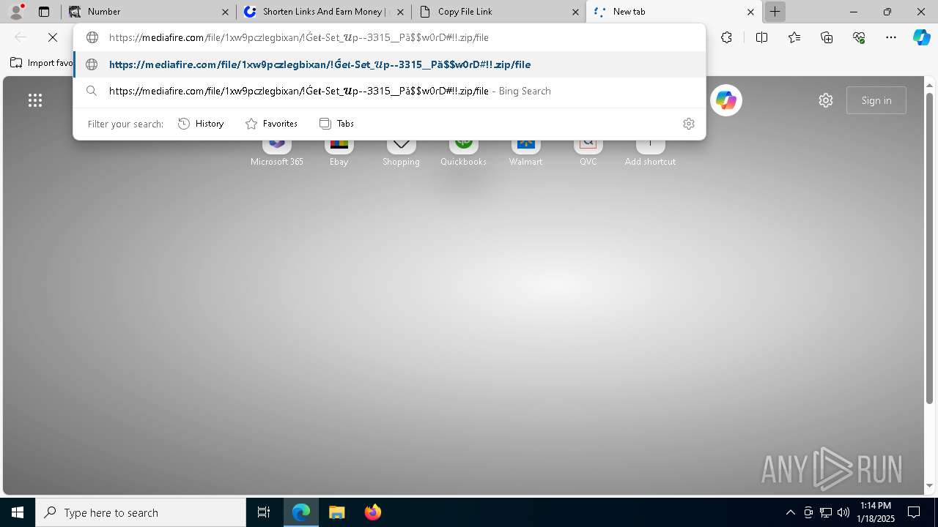
Task: Open the network status tray icon
Action: [x=826, y=512]
